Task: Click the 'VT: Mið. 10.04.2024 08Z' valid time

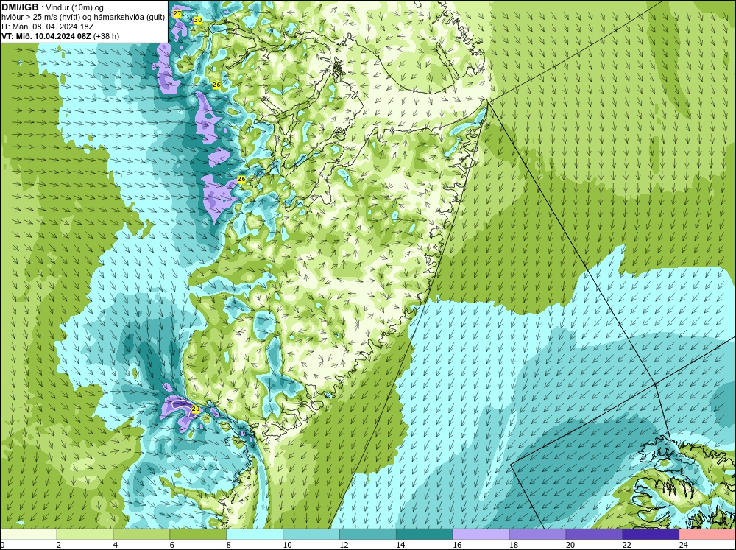Action: coord(46,36)
